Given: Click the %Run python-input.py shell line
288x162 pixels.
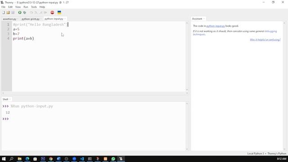Looking at the screenshot, I should pos(32,106).
